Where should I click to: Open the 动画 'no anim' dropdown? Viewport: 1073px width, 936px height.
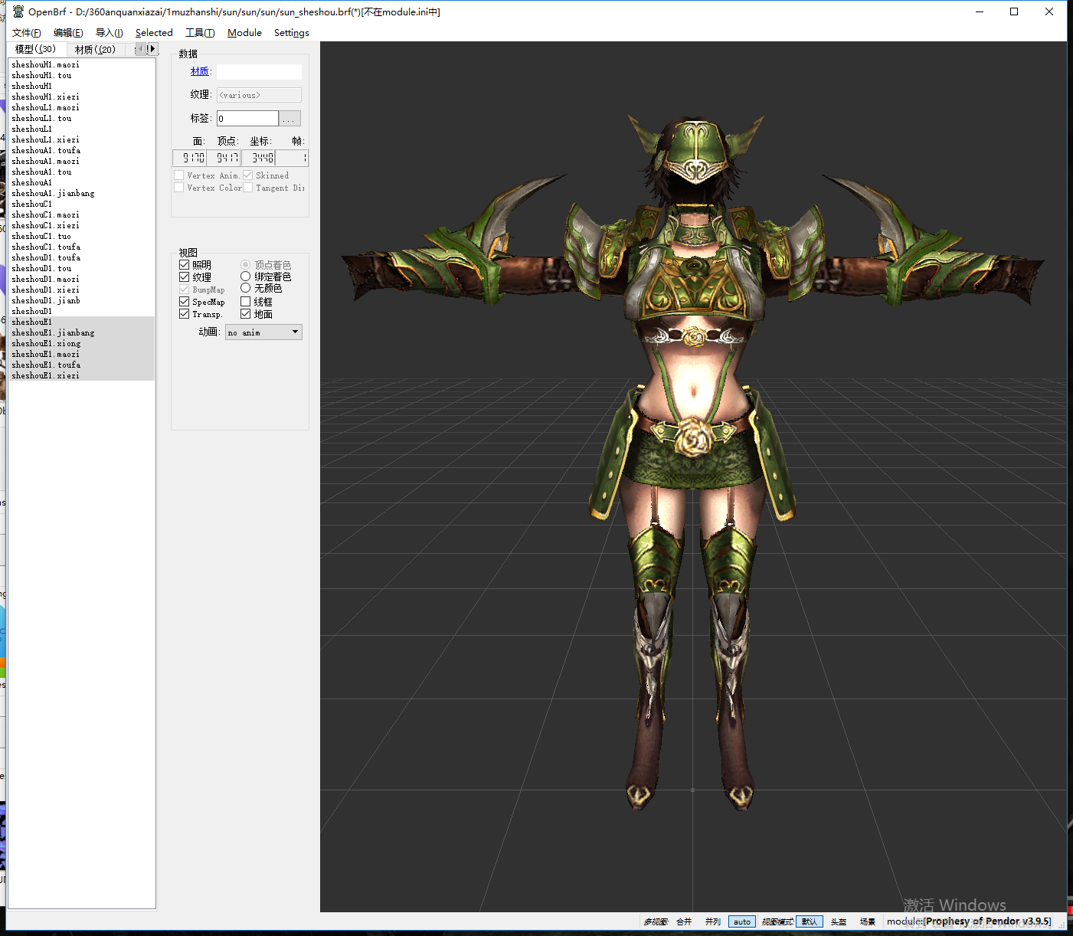coord(263,332)
